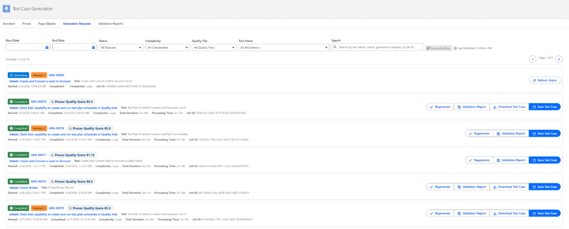Switch to the Validation Reports tab
Screen dimensions: 569x229
[110, 24]
